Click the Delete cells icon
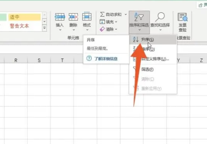 (x=73, y=17)
